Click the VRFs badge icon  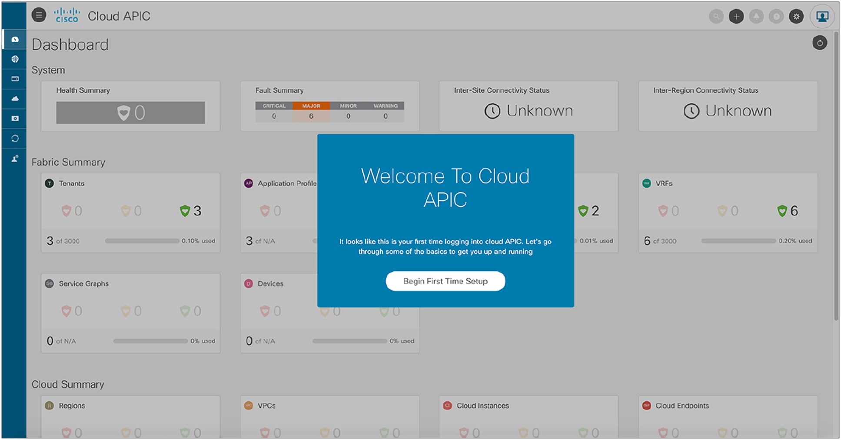pos(647,183)
